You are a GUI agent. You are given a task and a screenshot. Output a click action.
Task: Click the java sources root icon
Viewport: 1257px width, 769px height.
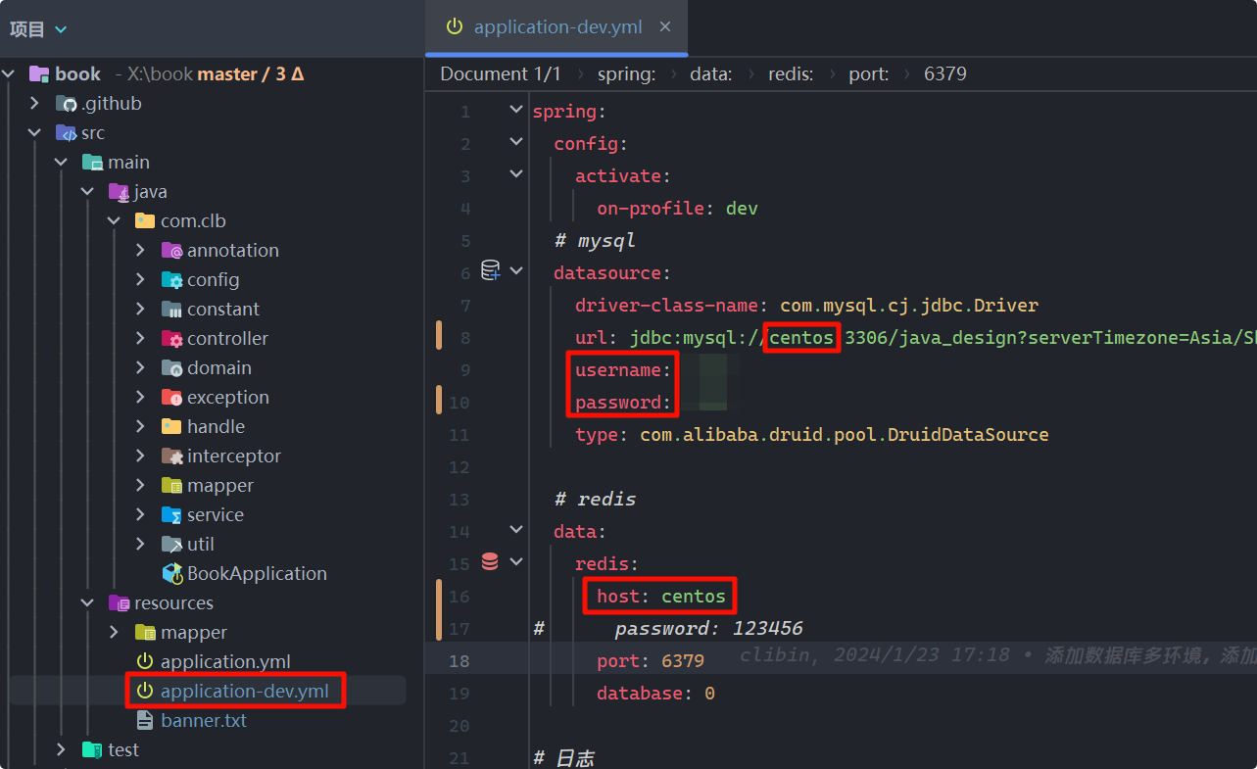point(119,191)
